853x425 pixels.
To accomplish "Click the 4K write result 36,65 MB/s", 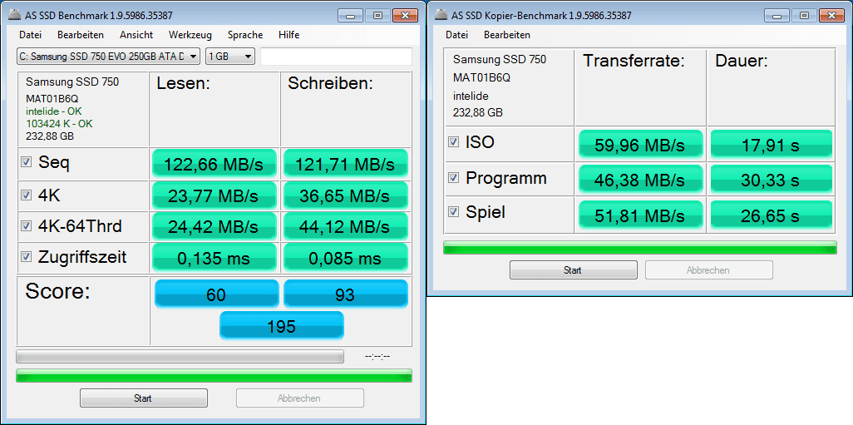I will tap(345, 195).
